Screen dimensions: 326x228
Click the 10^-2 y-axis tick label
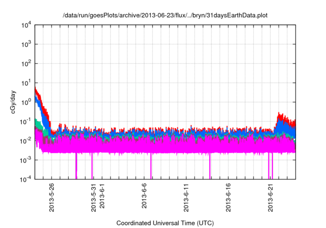pos(26,141)
